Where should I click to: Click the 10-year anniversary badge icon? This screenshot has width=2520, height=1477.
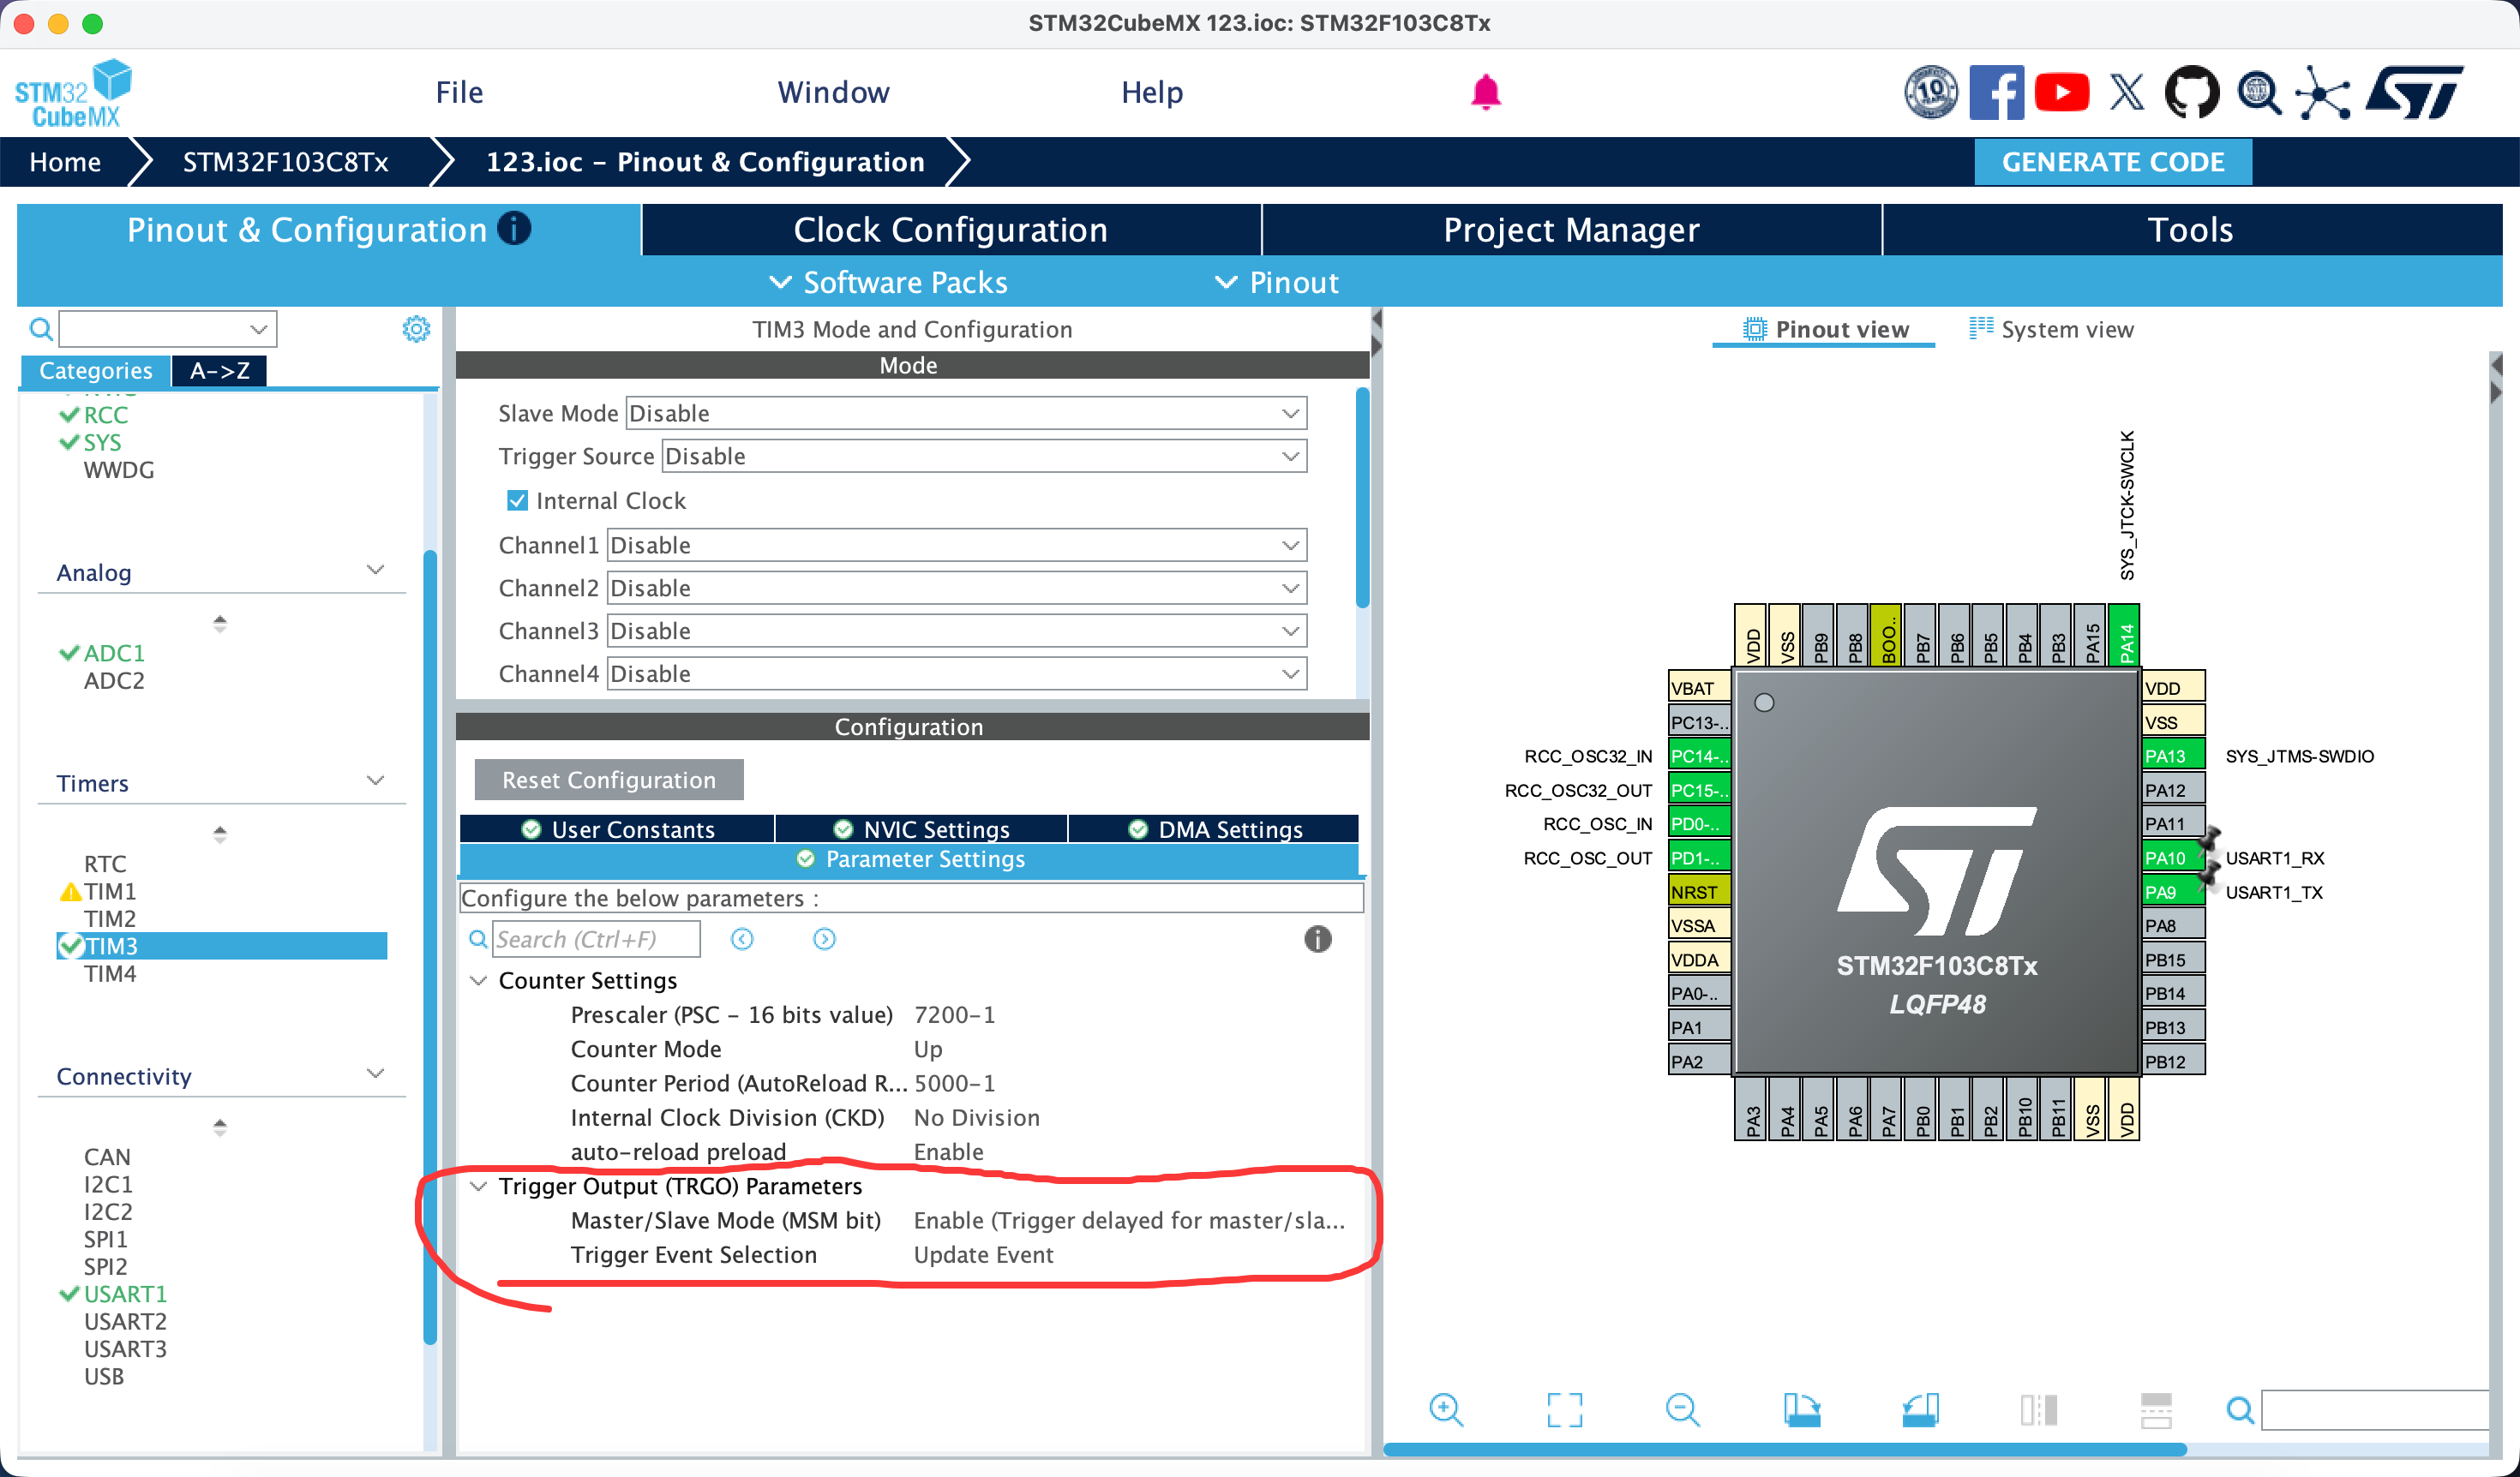point(1930,93)
